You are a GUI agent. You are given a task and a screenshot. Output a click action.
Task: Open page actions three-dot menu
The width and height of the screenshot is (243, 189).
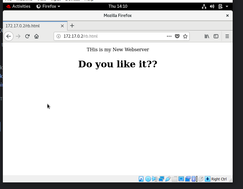click(169, 36)
